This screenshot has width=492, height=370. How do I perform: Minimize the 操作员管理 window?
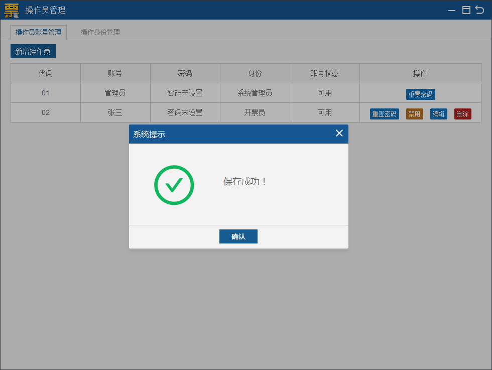click(452, 11)
